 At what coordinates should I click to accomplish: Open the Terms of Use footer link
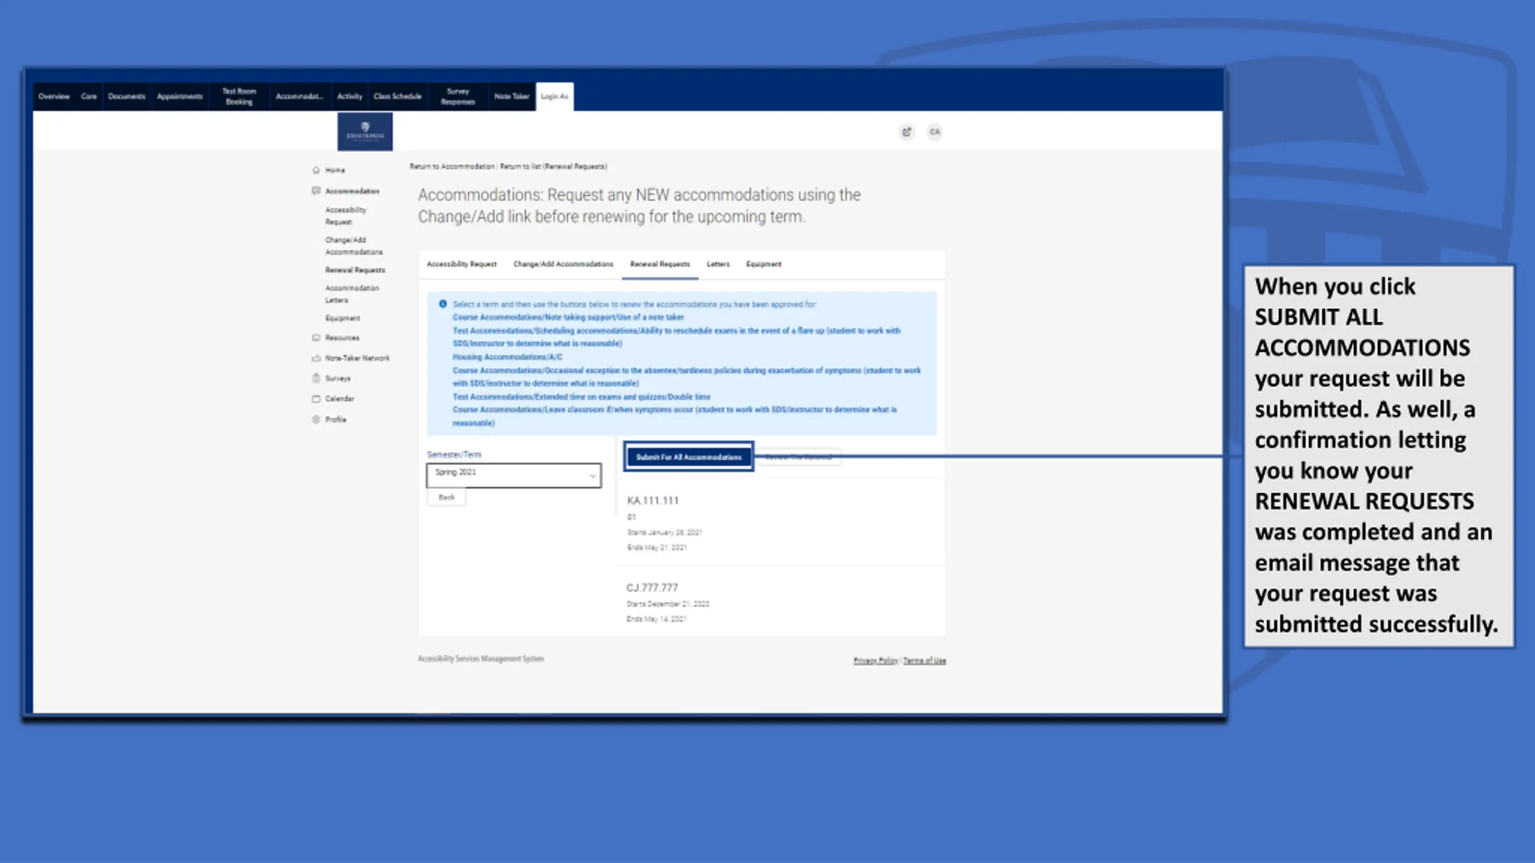(x=925, y=660)
